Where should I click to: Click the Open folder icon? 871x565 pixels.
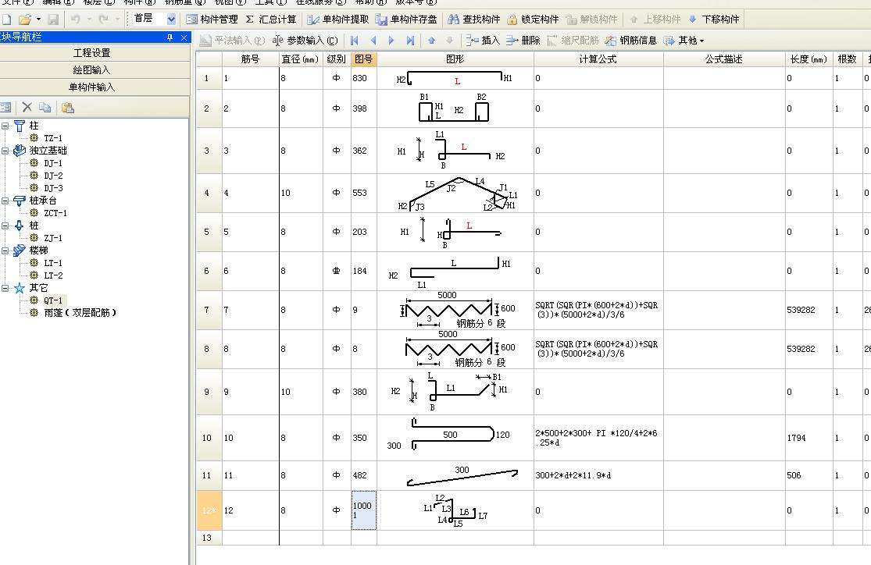(25, 20)
